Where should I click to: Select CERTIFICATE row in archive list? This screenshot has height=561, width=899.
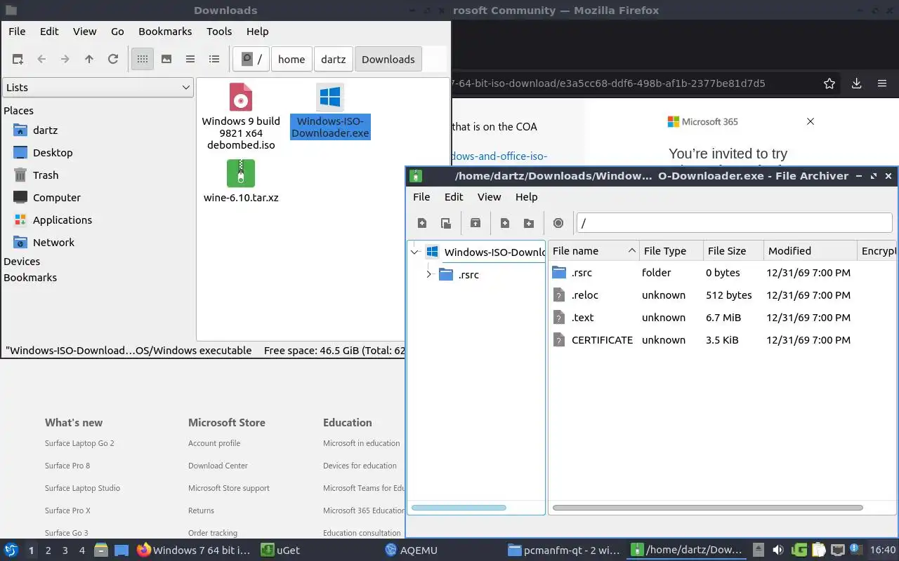coord(723,340)
